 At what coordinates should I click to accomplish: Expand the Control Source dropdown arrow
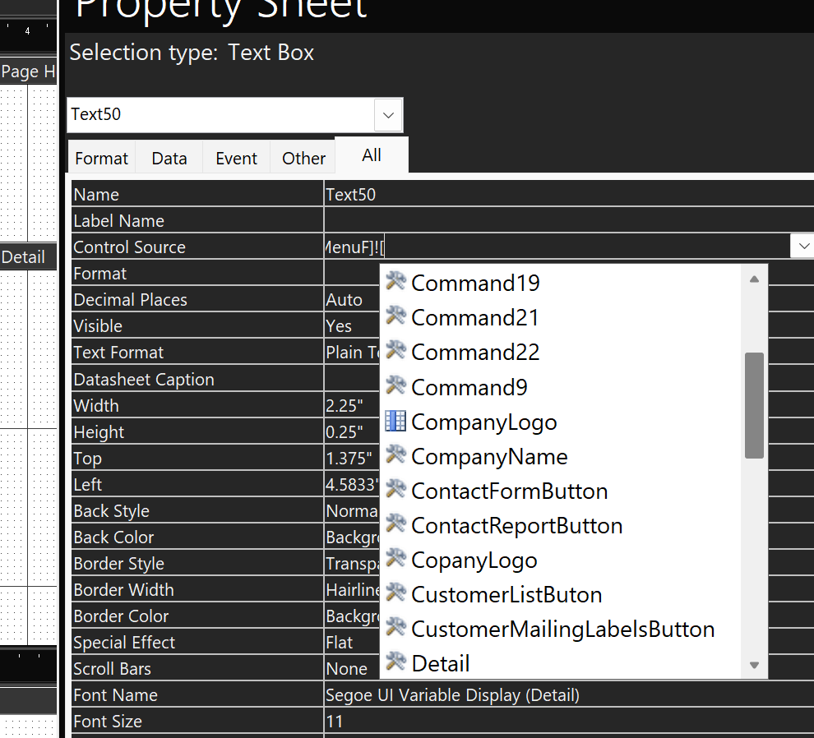[802, 247]
